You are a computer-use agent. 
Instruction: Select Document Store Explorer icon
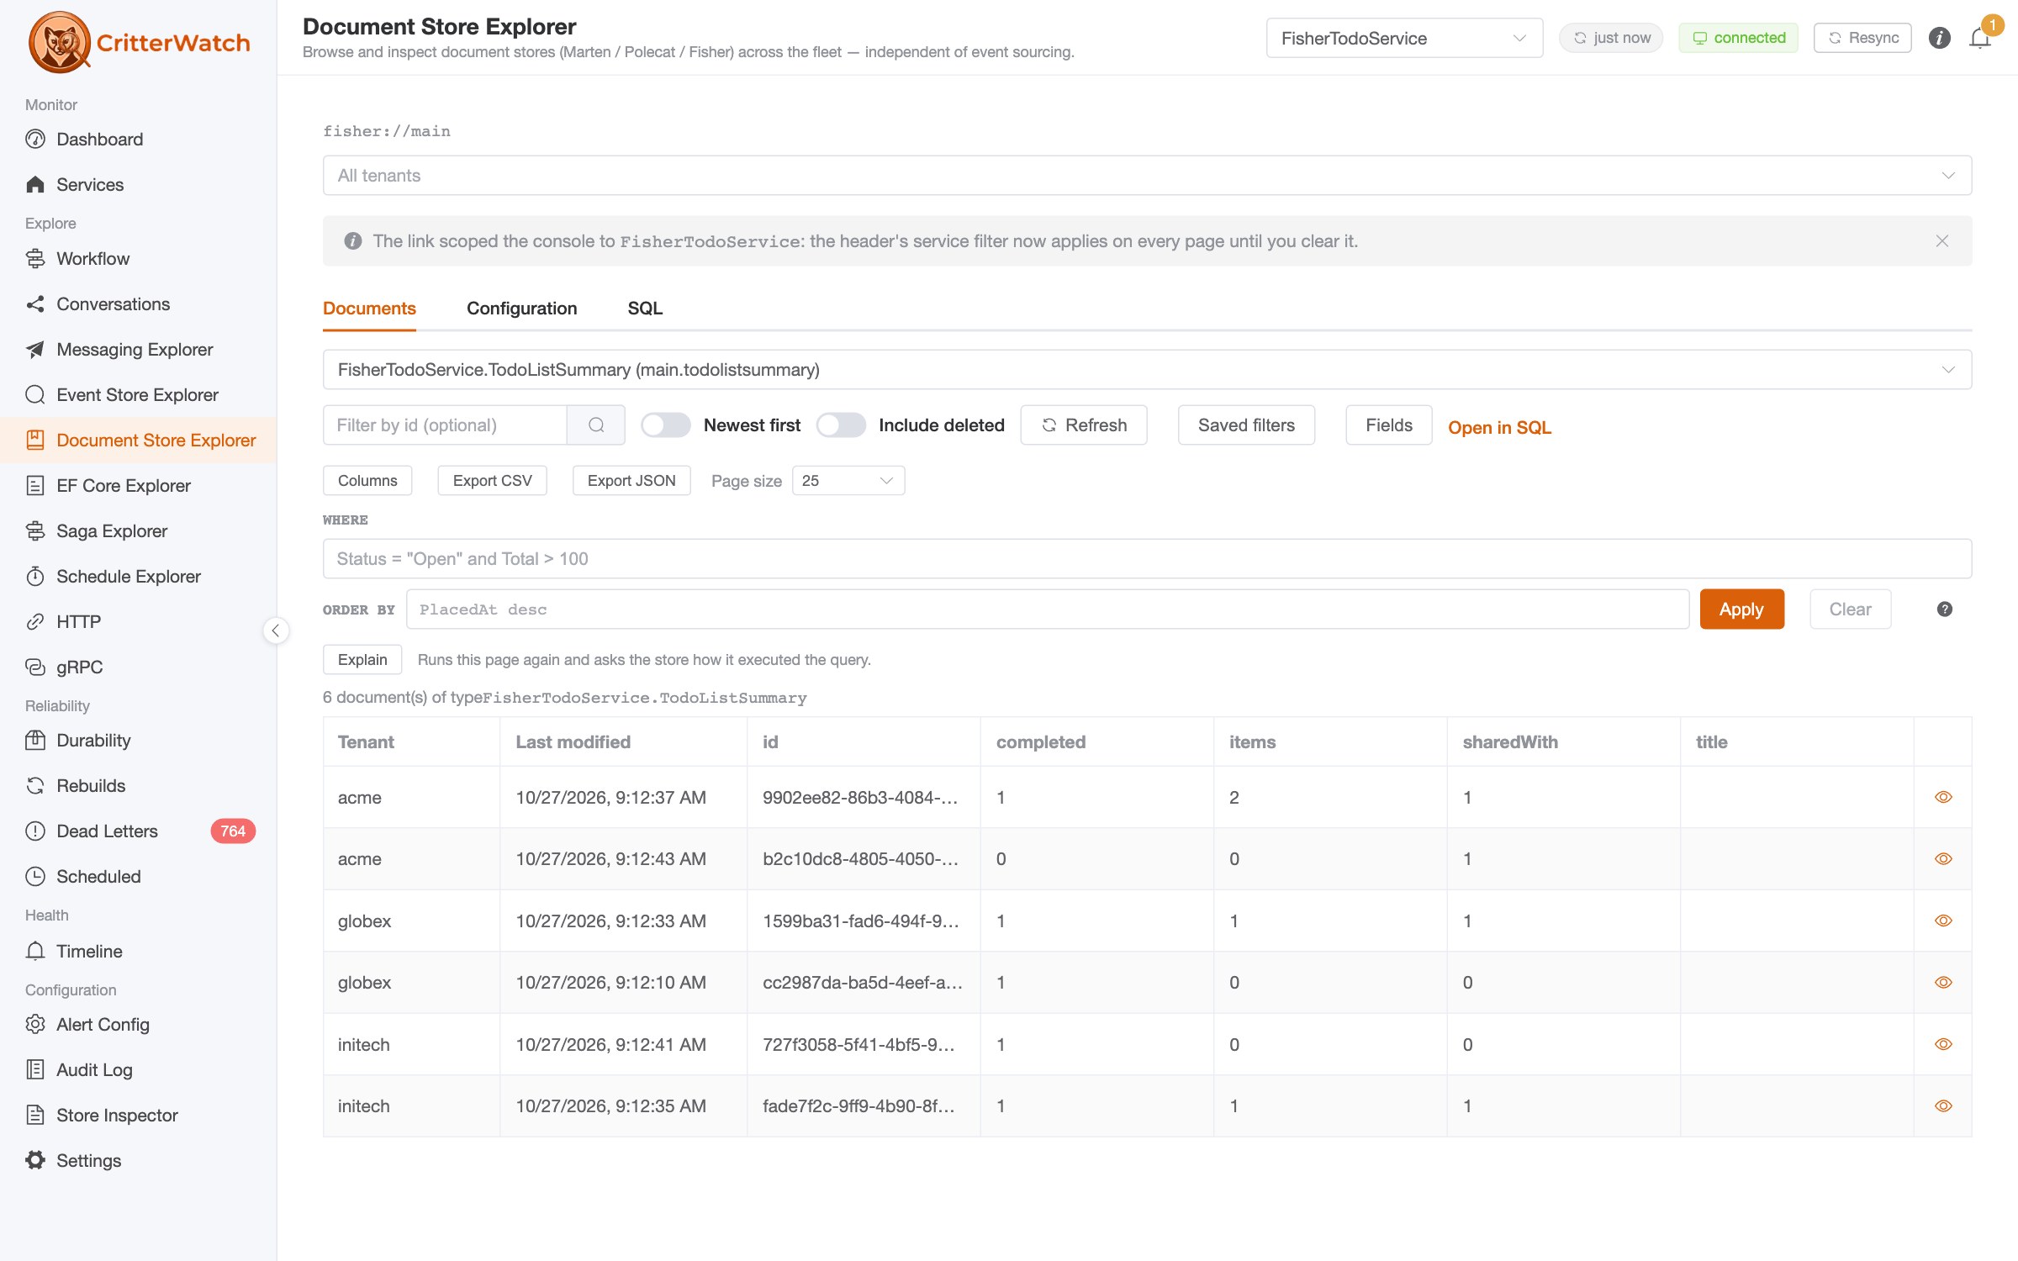[35, 440]
